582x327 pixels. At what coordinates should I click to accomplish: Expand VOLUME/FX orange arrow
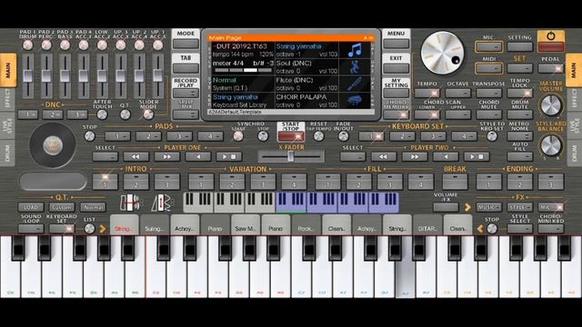(x=467, y=208)
